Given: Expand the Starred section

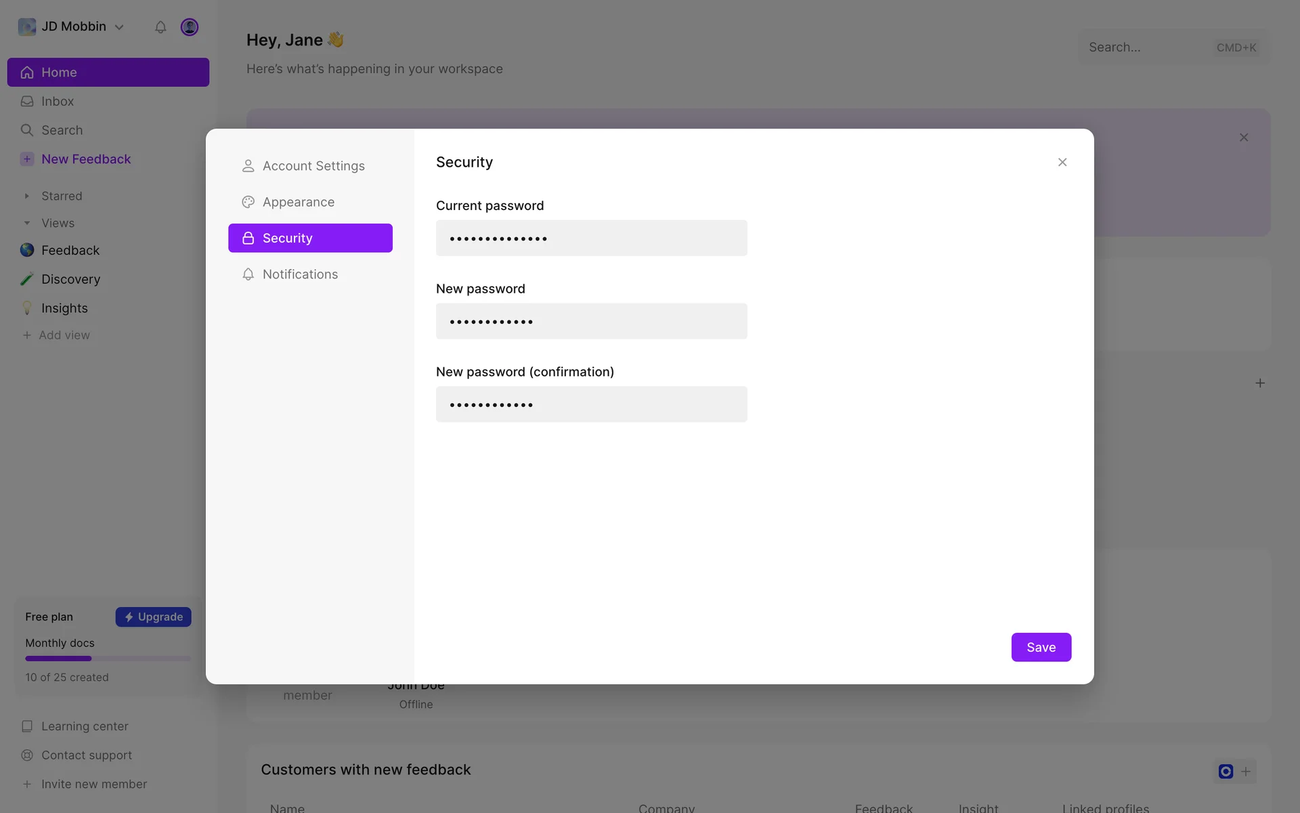Looking at the screenshot, I should [x=27, y=196].
